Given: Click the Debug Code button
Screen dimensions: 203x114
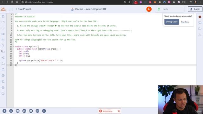Looking at the screenshot, I should pyautogui.click(x=172, y=22).
